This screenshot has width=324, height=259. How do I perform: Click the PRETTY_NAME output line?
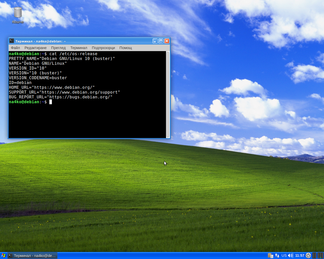coord(62,59)
